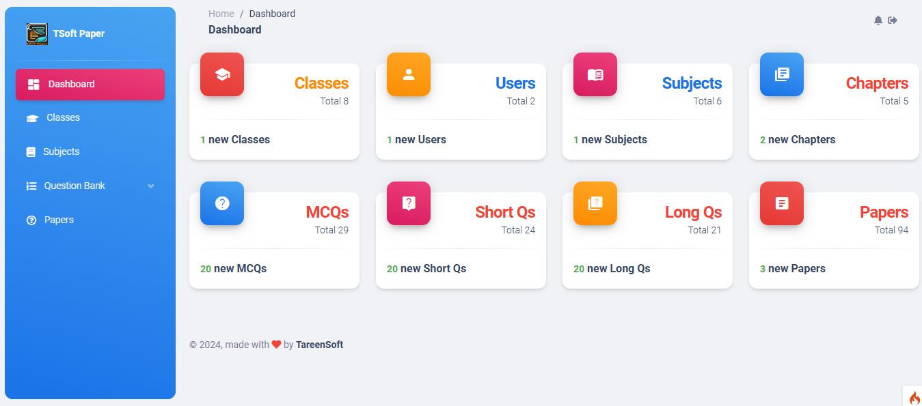Click the red Classes graduation cap icon

pyautogui.click(x=222, y=74)
